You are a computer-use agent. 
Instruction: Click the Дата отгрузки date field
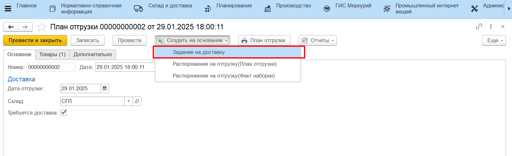80,88
